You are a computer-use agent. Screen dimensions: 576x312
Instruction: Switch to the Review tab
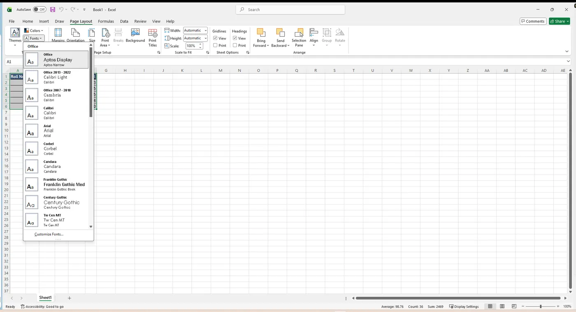tap(140, 21)
